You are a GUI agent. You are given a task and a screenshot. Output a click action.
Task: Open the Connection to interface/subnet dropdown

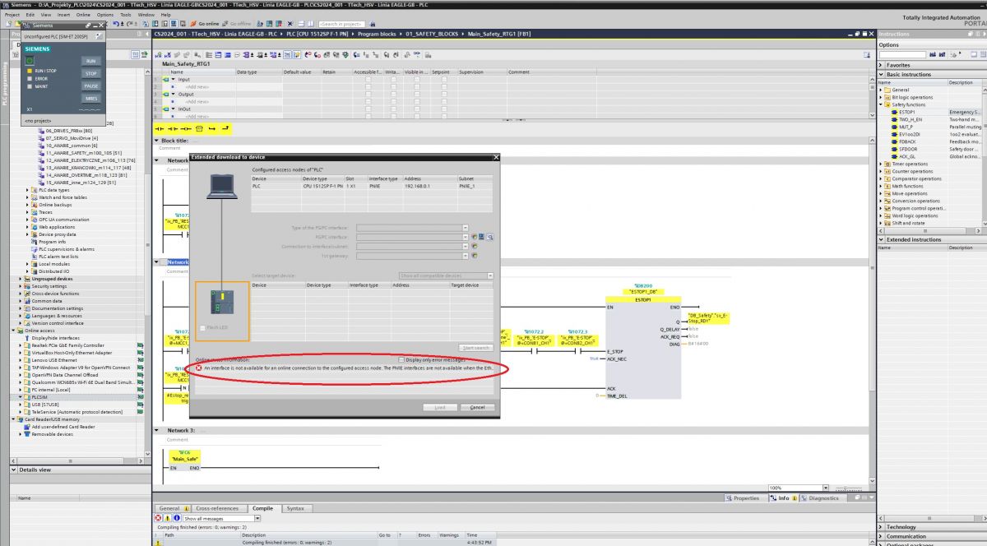pos(465,247)
